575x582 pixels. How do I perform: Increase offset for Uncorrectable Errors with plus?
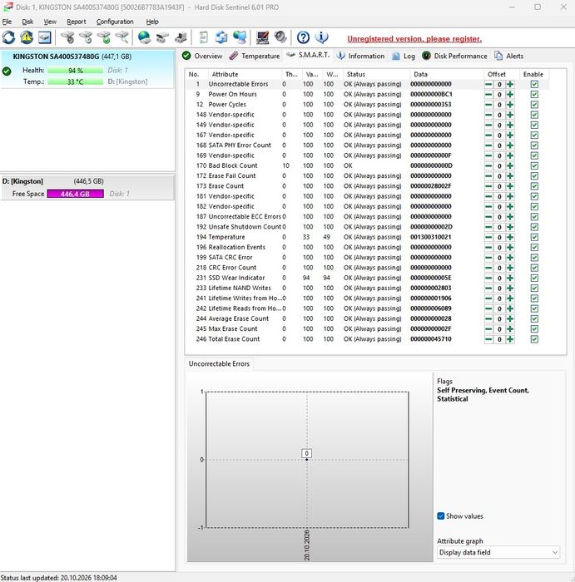pos(510,84)
